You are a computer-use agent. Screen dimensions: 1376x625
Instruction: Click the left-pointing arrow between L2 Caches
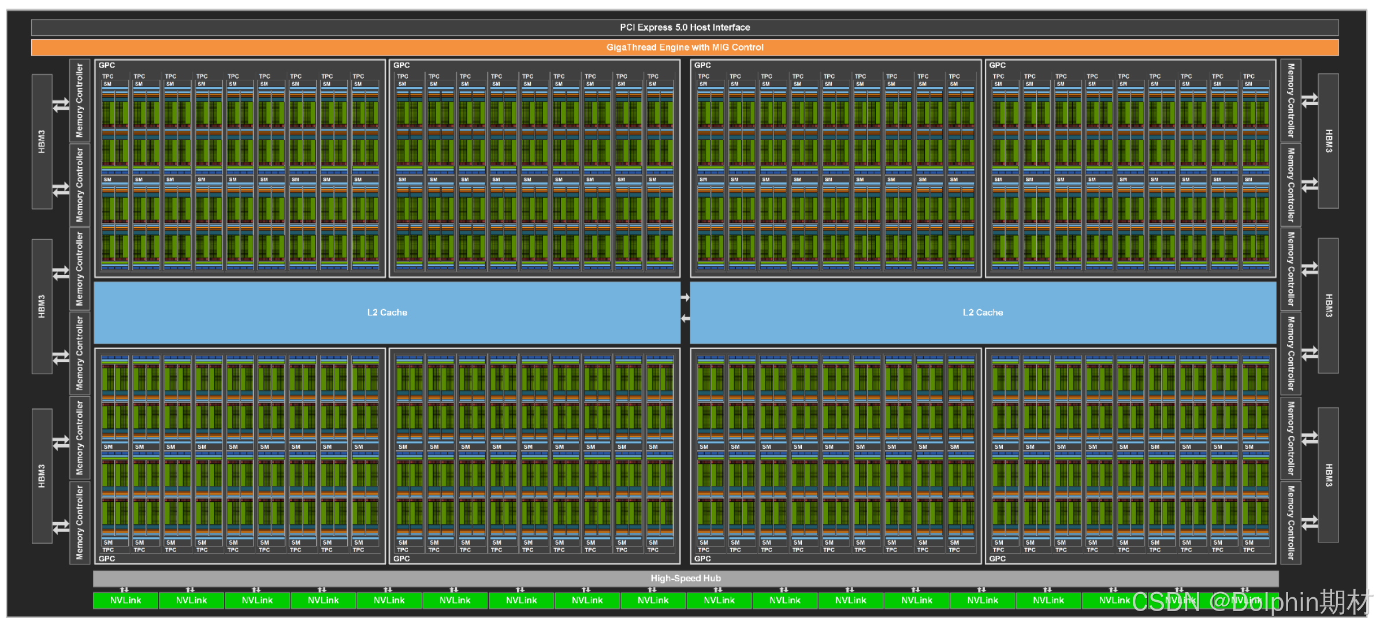coord(685,318)
